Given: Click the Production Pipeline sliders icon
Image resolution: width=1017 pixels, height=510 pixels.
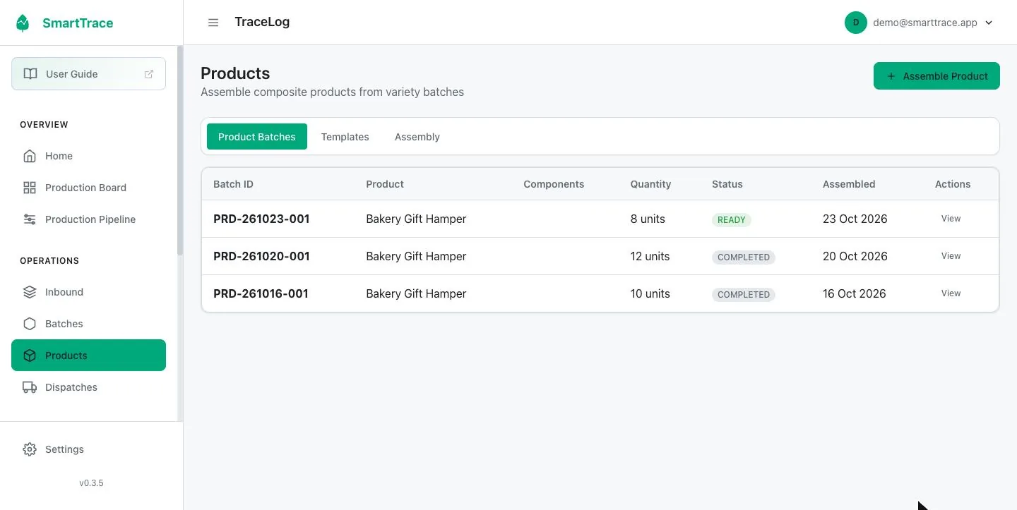Looking at the screenshot, I should coord(30,219).
